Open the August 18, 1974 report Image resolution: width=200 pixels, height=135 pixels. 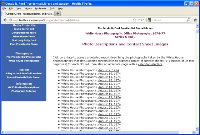pos(109,101)
